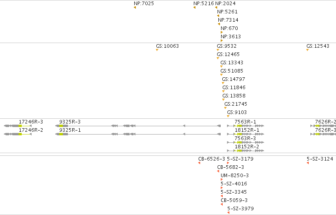This screenshot has width=336, height=215.
Task: Click the 5-SZ-4016 label
Action: click(x=234, y=184)
